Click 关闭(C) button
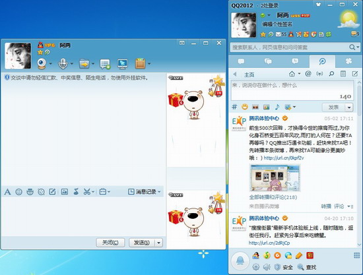The height and width of the screenshot is (275, 363). tap(110, 243)
